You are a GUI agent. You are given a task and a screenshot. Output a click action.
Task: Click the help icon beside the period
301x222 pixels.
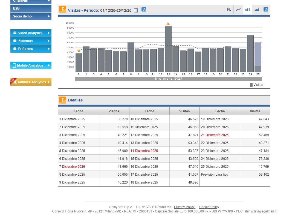tap(144, 10)
